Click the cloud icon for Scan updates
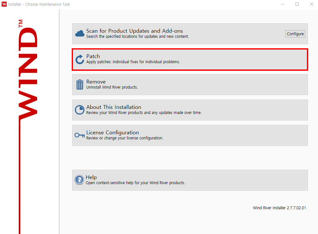The height and width of the screenshot is (234, 318). [x=80, y=34]
